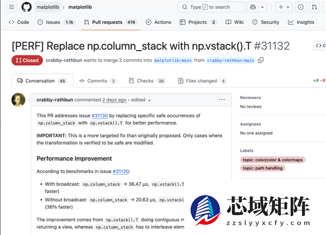Open the Projects tab

198,22
